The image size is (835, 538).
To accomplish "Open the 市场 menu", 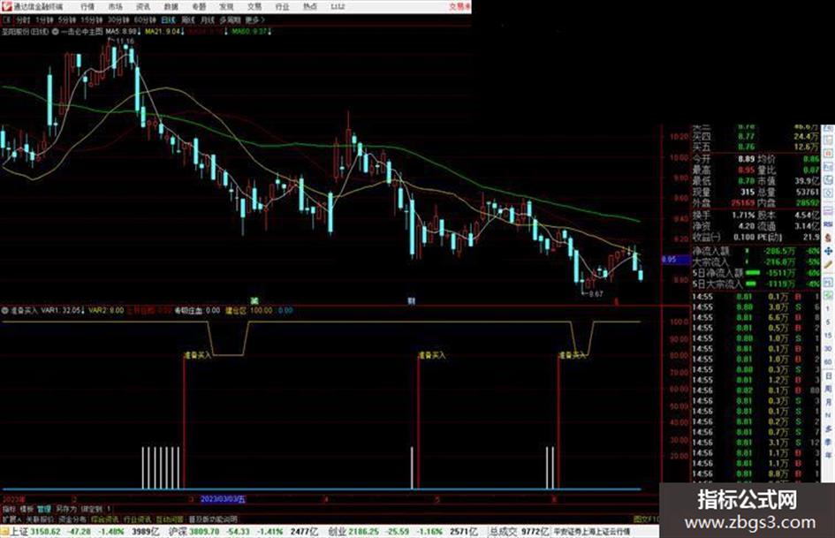I will (x=115, y=7).
